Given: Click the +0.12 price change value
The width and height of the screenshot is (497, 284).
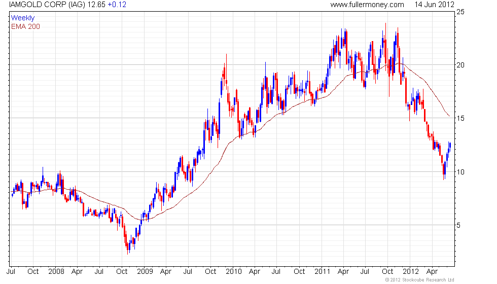Looking at the screenshot, I should pyautogui.click(x=117, y=5).
